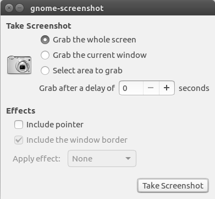This screenshot has height=199, width=215.
Task: Increase delay with the plus button
Action: (x=167, y=88)
